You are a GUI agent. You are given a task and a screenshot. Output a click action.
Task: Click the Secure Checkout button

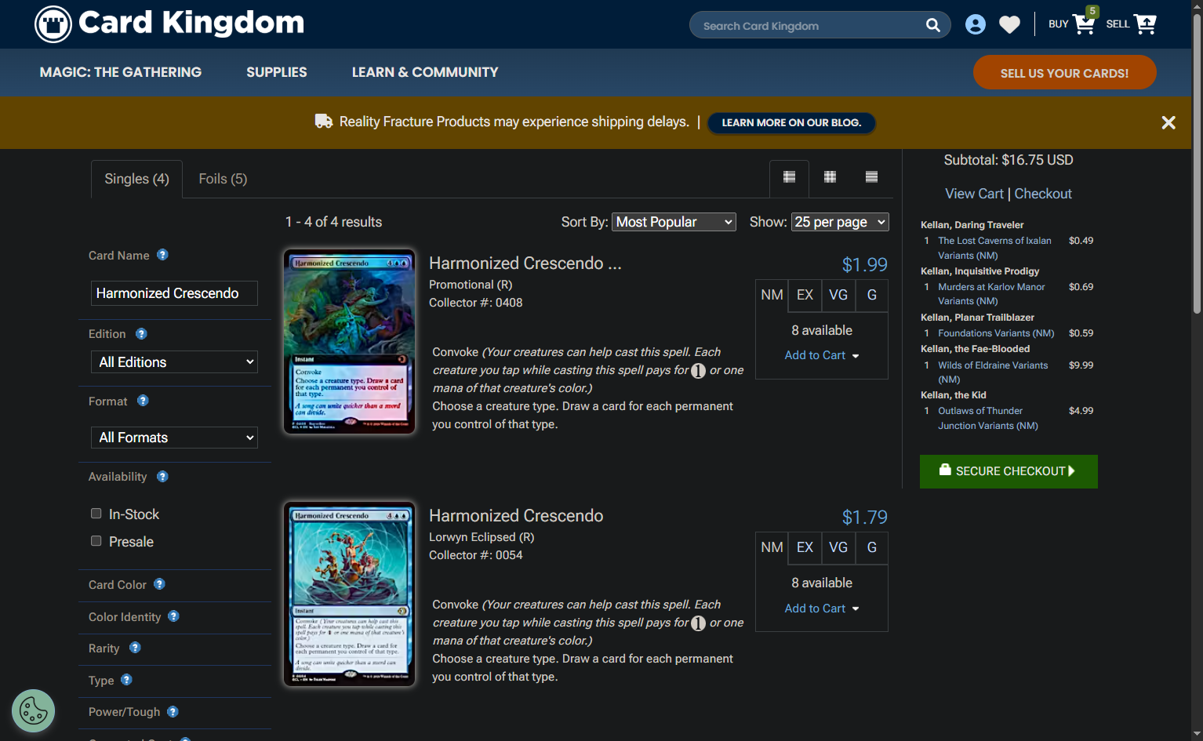click(x=1009, y=471)
